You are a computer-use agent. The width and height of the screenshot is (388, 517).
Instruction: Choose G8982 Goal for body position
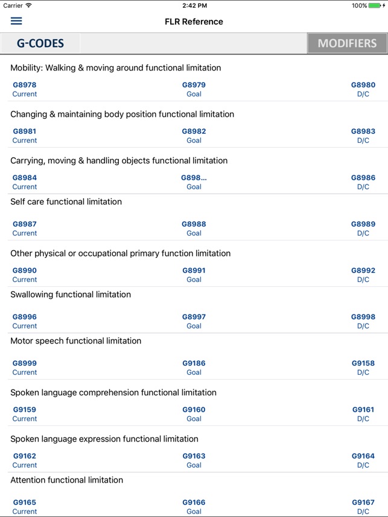pos(194,136)
